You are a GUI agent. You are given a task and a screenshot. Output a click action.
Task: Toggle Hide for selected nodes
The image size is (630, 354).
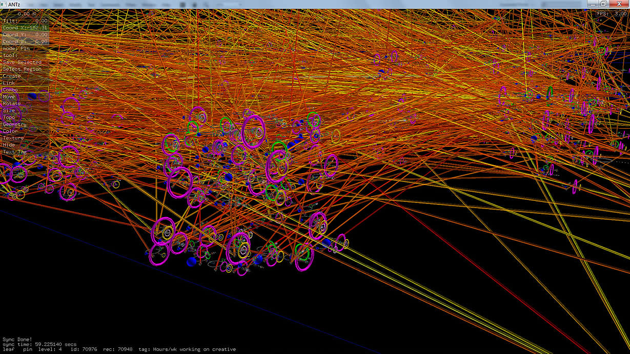coord(9,145)
